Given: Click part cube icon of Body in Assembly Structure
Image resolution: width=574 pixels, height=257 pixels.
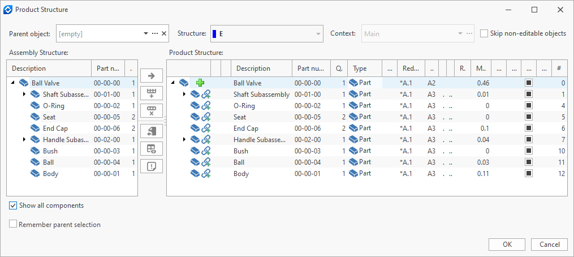Looking at the screenshot, I should coord(34,173).
